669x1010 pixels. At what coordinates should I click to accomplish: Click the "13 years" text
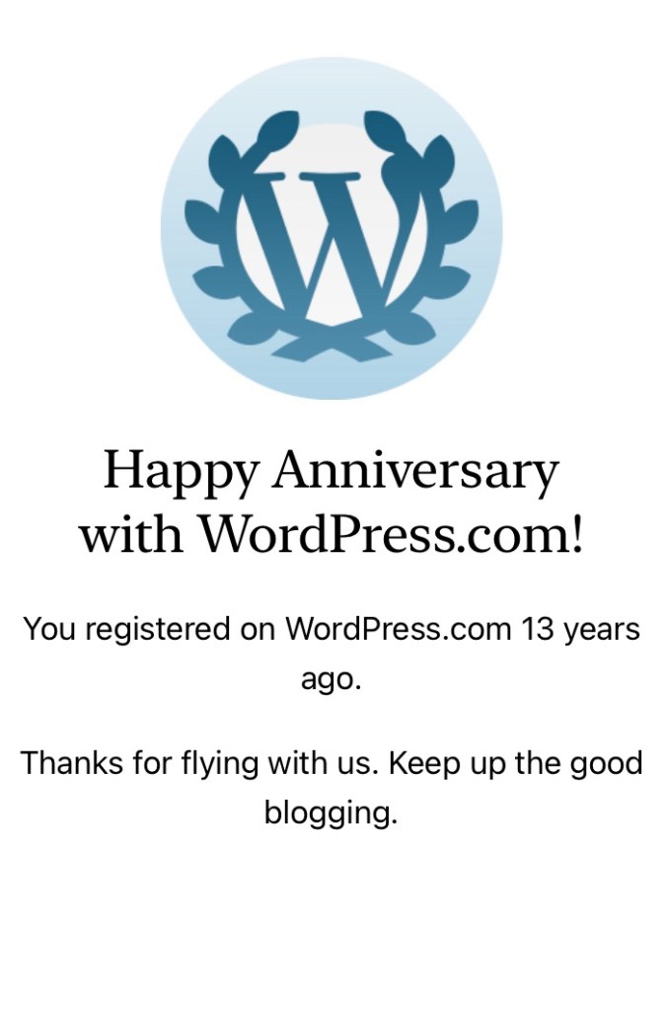(x=581, y=629)
